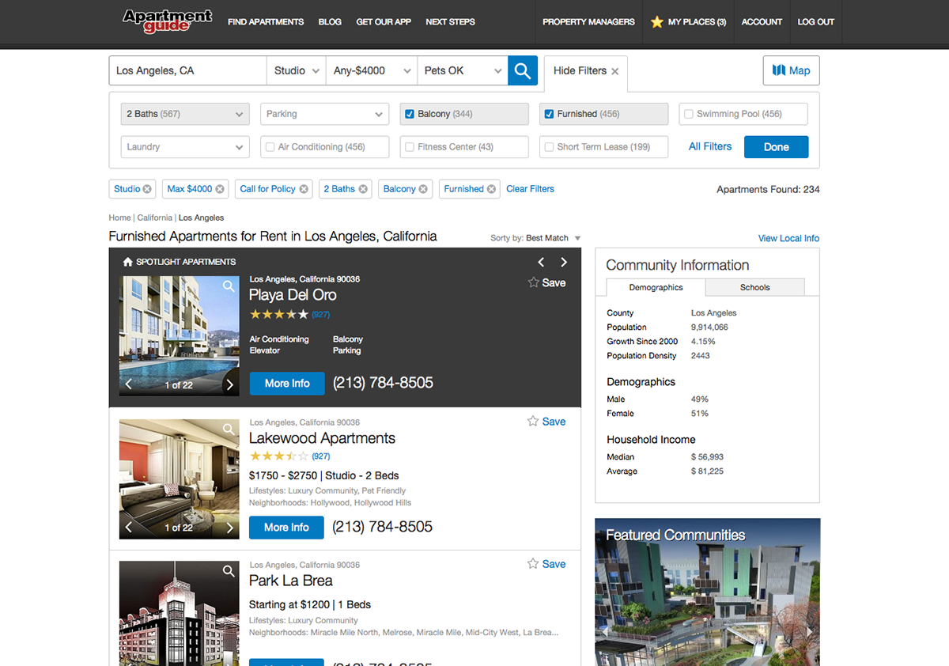The height and width of the screenshot is (666, 949).
Task: Show previous Playa Del Oro photo
Action: (x=129, y=384)
